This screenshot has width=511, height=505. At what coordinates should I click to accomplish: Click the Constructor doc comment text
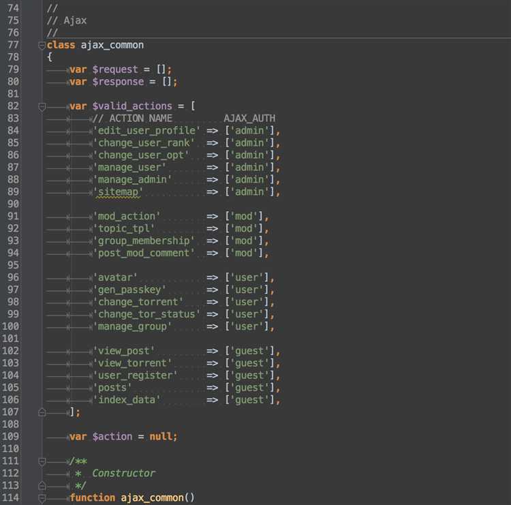point(123,474)
